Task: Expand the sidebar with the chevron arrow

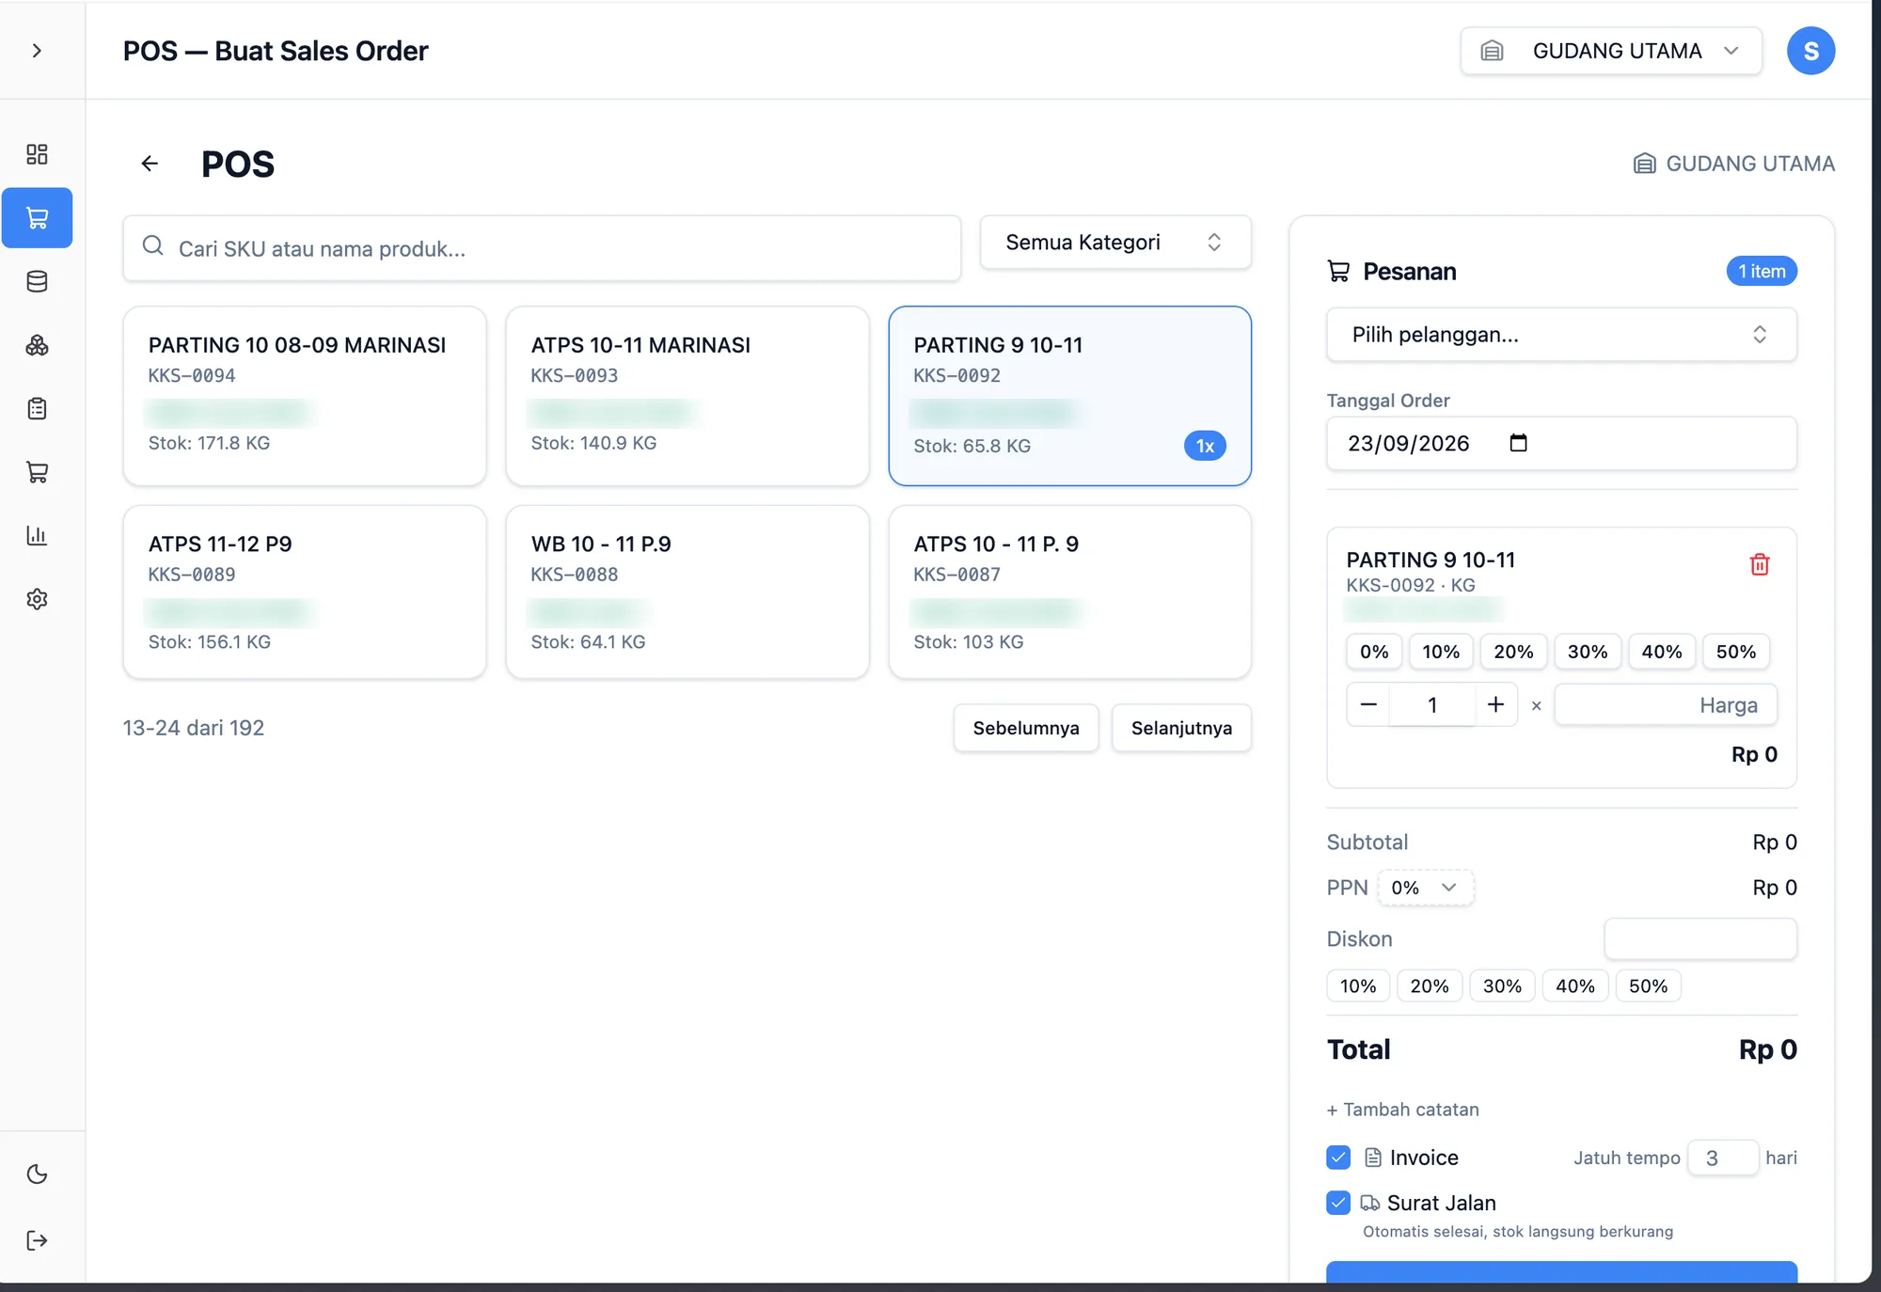Action: coord(37,51)
